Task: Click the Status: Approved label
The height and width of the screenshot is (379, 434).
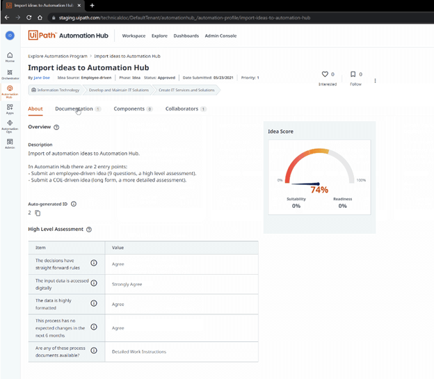Action: click(159, 78)
